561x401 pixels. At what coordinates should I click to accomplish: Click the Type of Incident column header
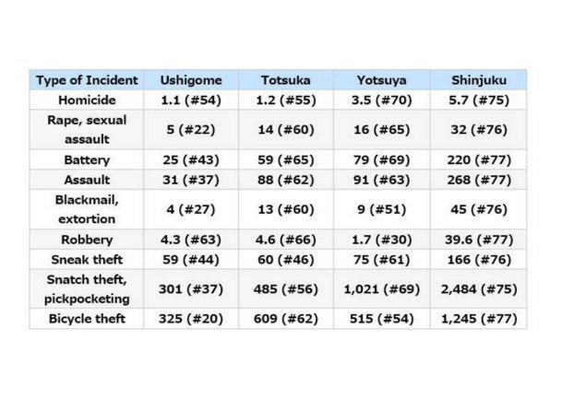pos(87,80)
